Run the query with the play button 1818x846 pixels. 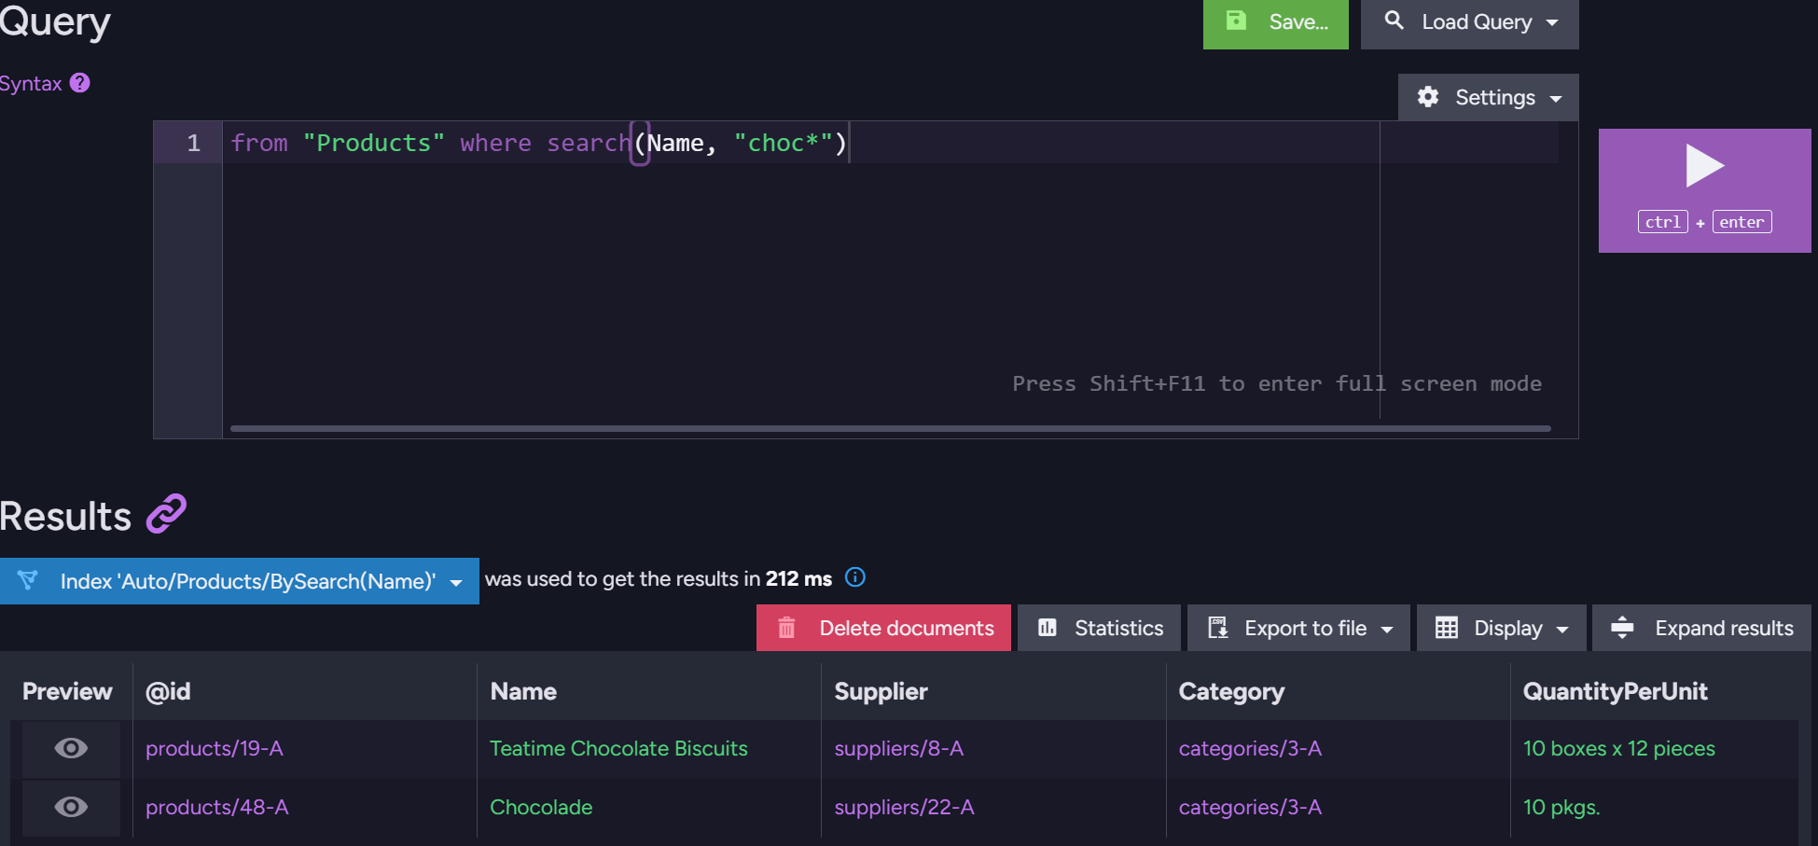click(x=1704, y=190)
